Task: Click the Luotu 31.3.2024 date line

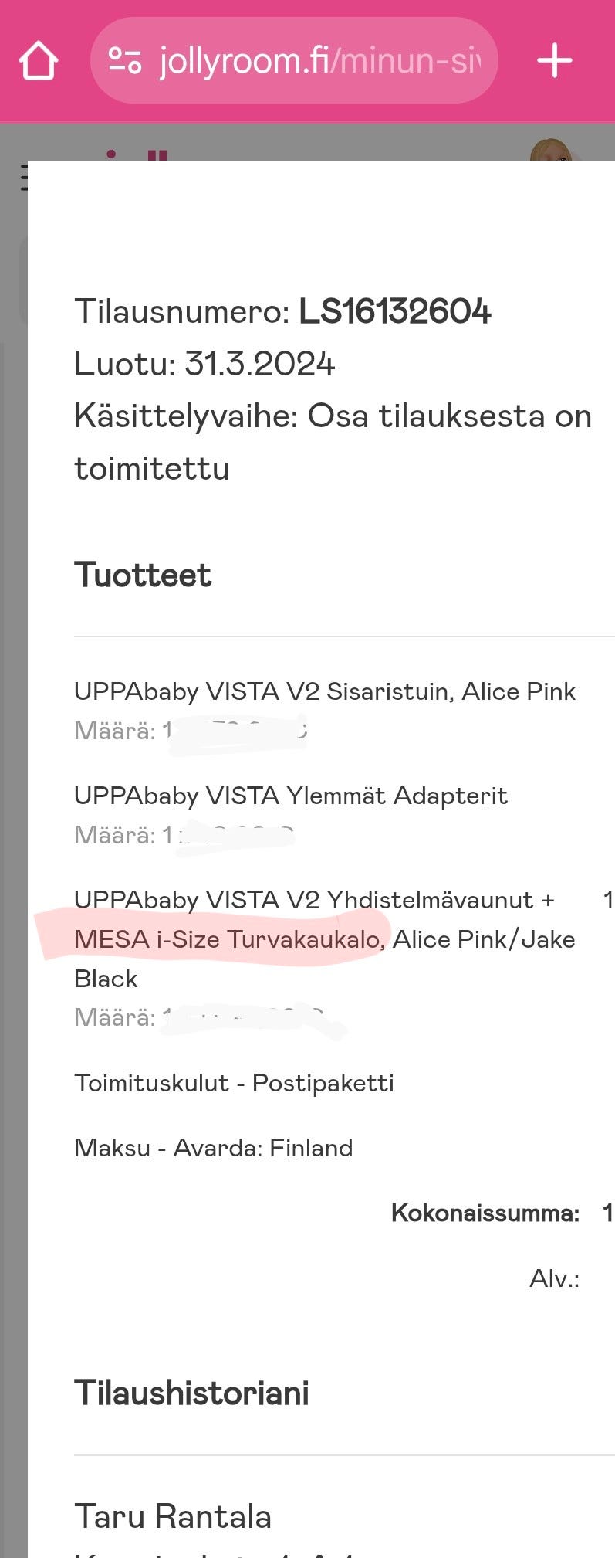Action: [x=204, y=364]
